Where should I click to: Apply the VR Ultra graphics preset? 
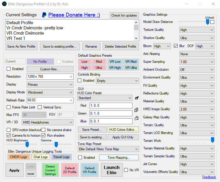131,68
